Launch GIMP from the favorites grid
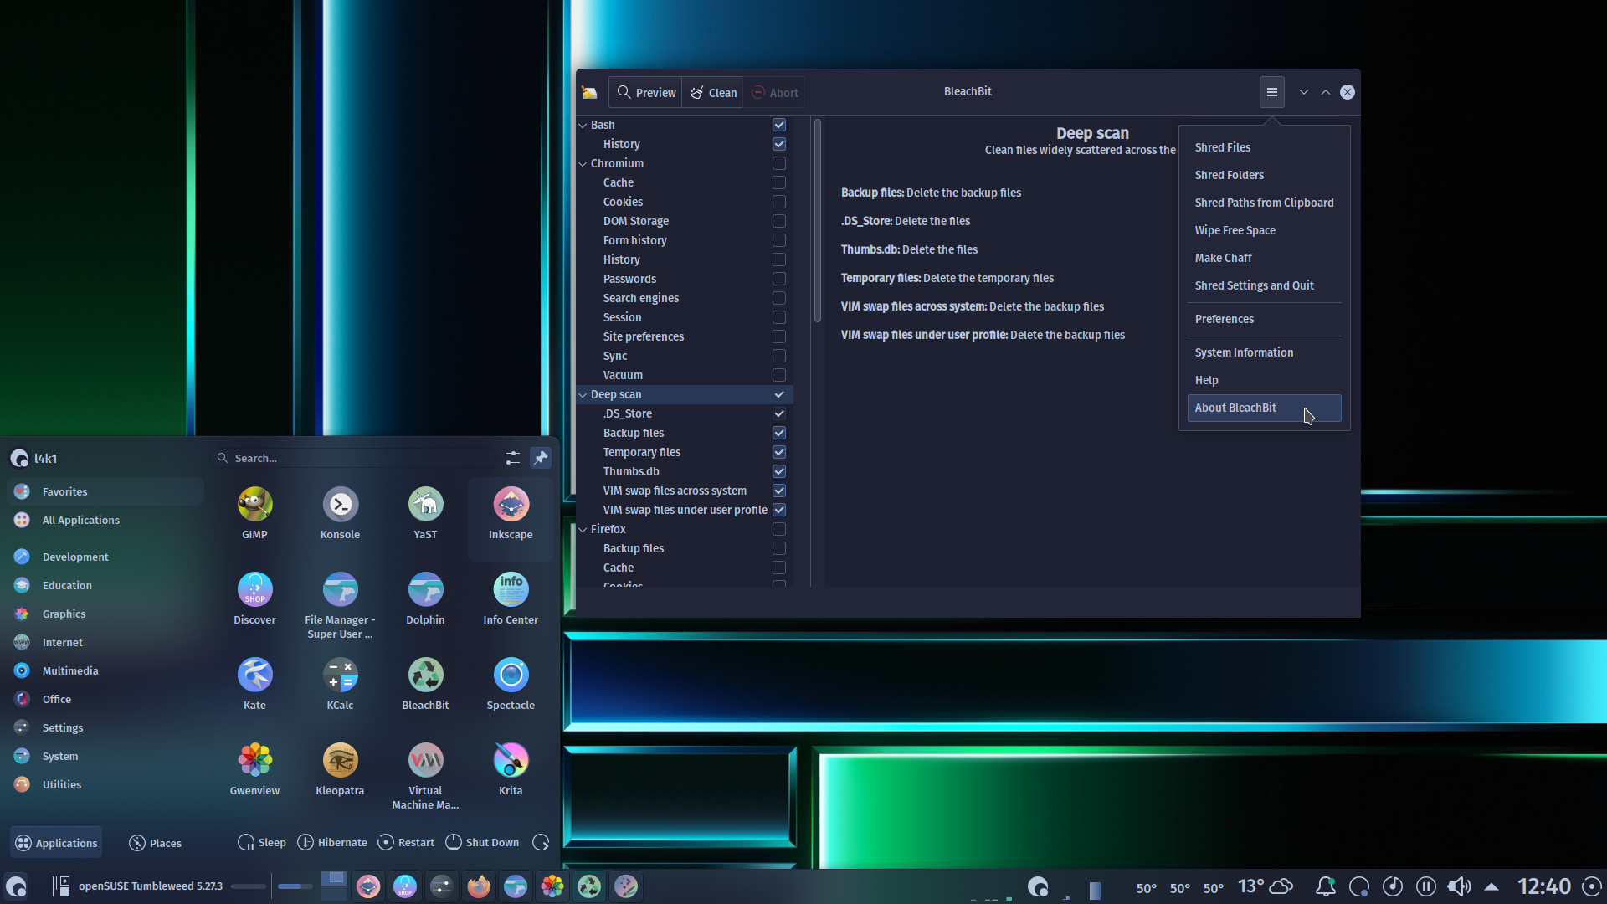 point(254,514)
